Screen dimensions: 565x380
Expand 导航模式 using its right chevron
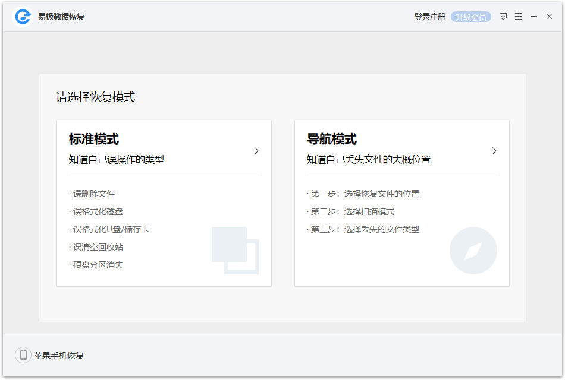(494, 151)
